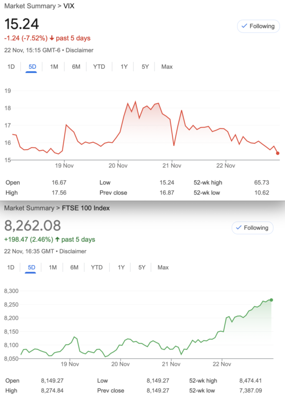Click the 22 Nov label on VIX chart
This screenshot has width=285, height=395.
click(x=226, y=166)
